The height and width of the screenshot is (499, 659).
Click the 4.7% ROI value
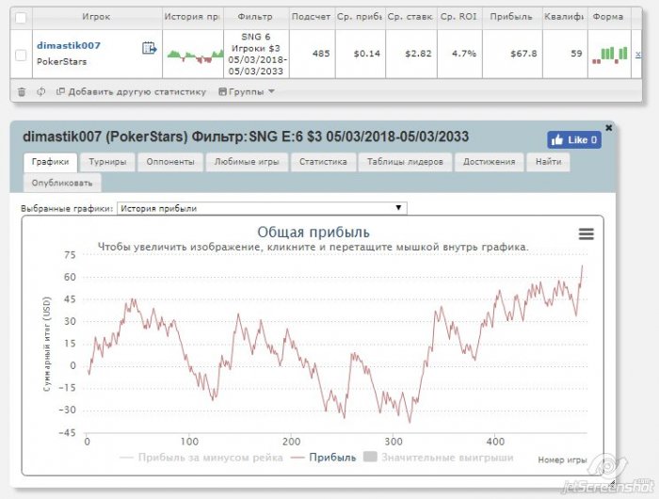coord(464,54)
